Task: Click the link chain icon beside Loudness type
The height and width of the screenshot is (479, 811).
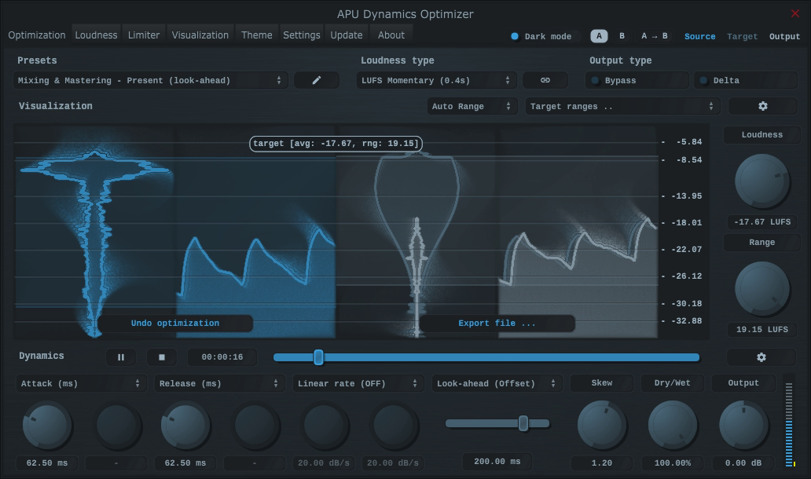Action: [x=545, y=80]
